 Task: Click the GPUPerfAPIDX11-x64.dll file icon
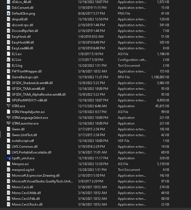9,100
